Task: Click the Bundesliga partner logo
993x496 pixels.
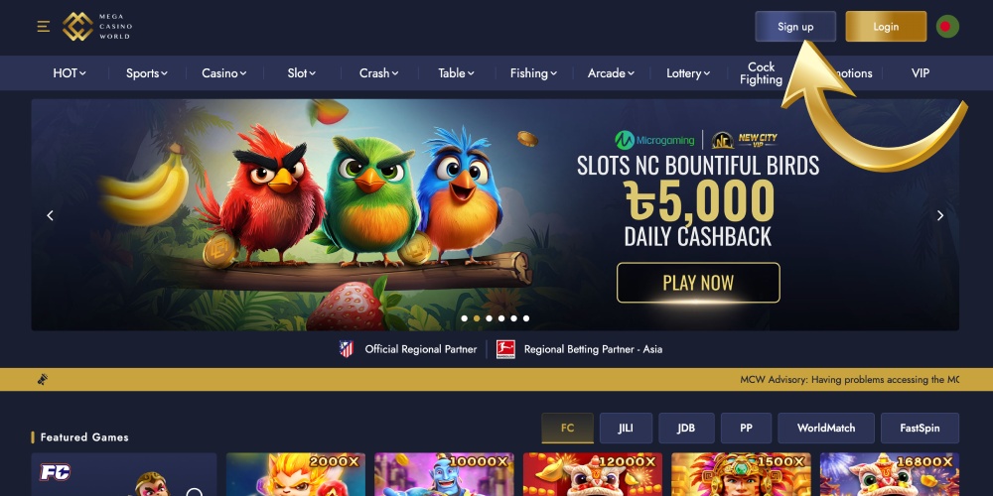Action: (x=505, y=349)
